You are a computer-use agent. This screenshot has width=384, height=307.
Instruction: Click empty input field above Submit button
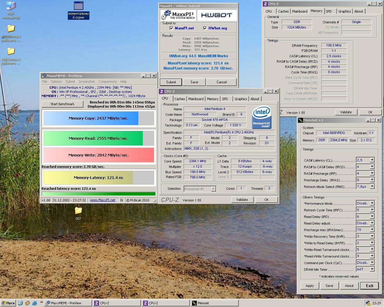pos(198,75)
